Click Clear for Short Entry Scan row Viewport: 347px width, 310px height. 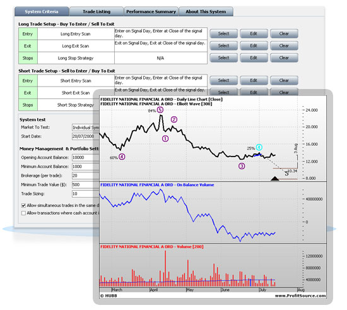click(x=284, y=80)
